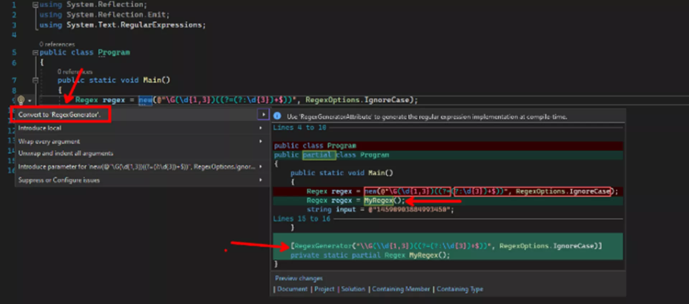Collapse the Program class outline toggle
The height and width of the screenshot is (304, 689).
click(x=35, y=53)
